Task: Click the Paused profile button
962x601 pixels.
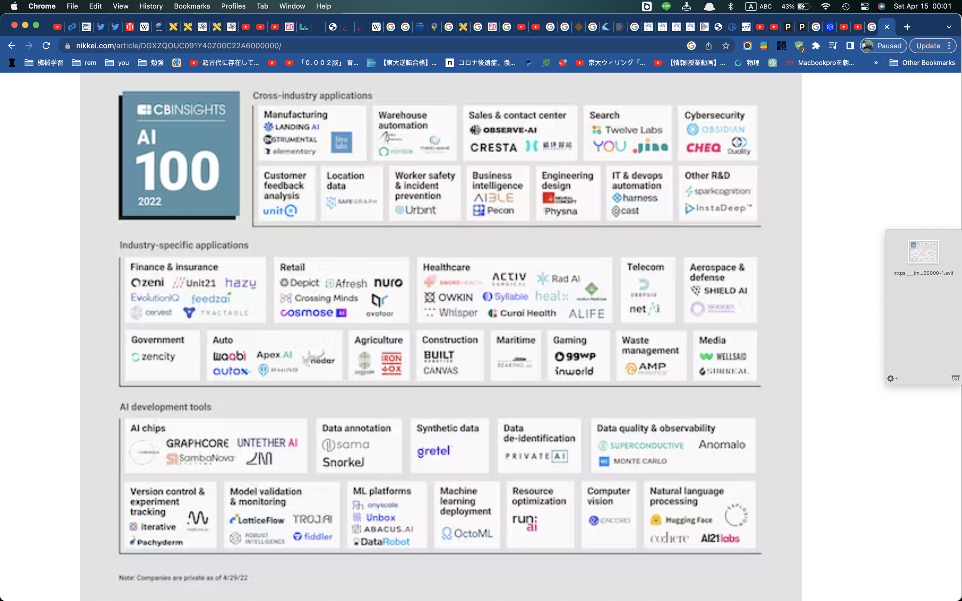Action: tap(883, 46)
